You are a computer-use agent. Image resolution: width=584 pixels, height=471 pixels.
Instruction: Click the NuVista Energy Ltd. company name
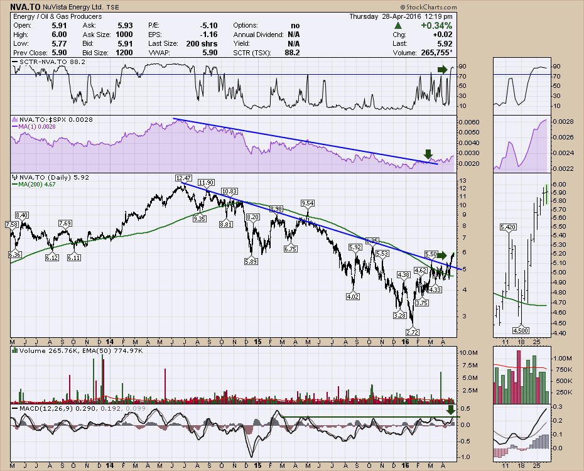tap(73, 7)
